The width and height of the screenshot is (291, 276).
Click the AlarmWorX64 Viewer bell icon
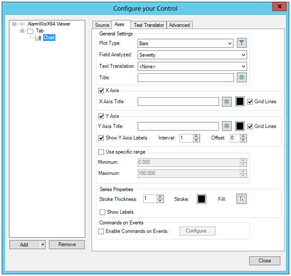[23, 24]
